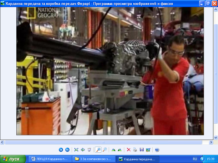The height and width of the screenshot is (163, 218).
Task: Print the current image
Action: click(135, 150)
